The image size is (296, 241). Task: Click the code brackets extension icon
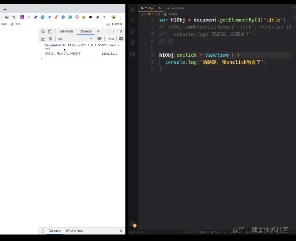[29, 17]
